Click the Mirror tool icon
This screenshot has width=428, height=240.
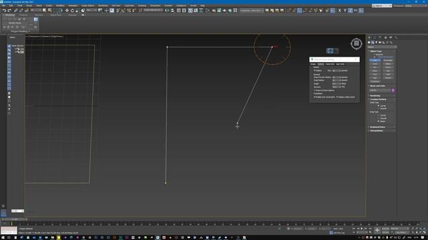pos(167,11)
